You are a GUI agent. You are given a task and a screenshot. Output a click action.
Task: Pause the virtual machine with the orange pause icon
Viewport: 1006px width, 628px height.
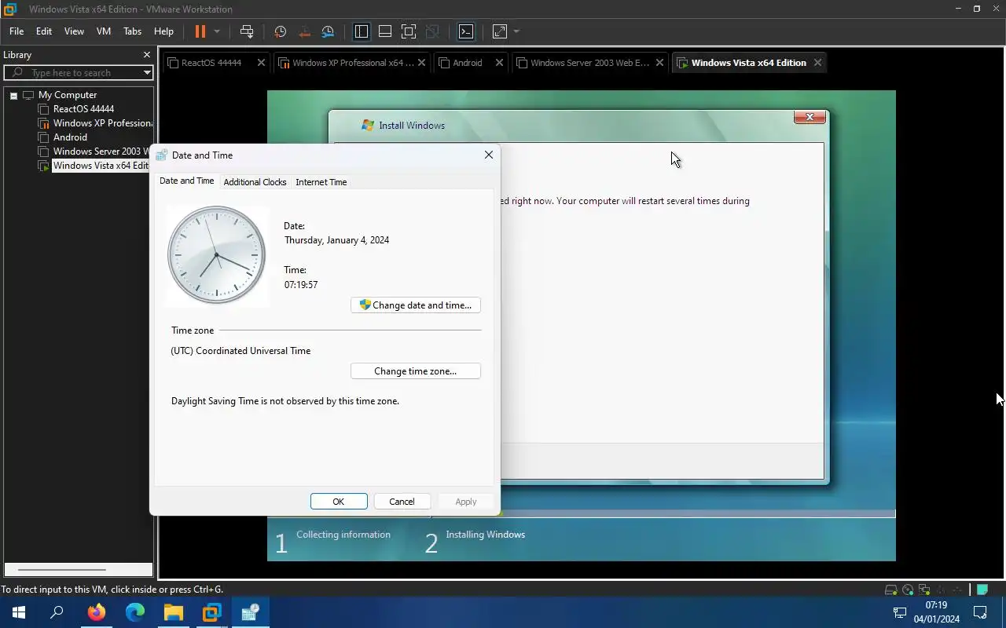(x=200, y=31)
